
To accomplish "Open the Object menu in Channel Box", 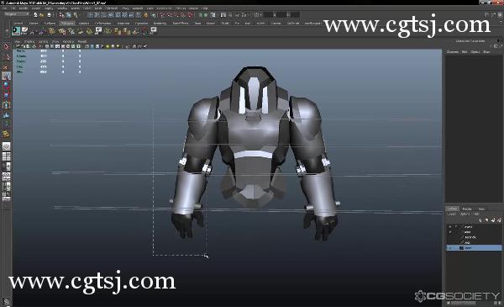I will tap(475, 52).
